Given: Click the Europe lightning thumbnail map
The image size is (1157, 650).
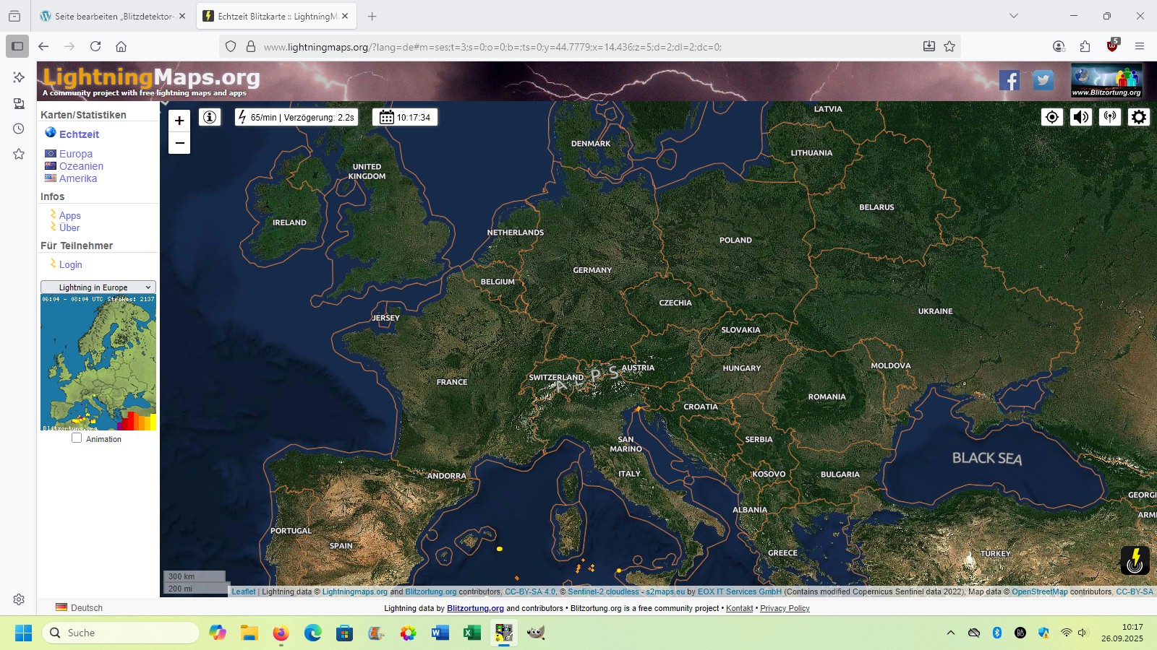Looking at the screenshot, I should click(x=98, y=363).
